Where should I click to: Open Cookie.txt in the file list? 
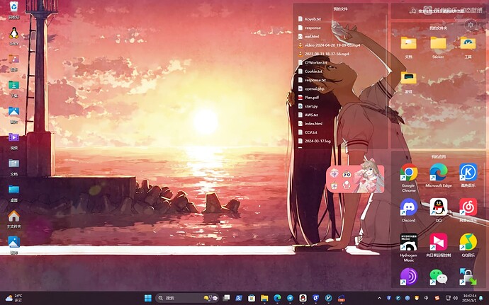coord(310,71)
